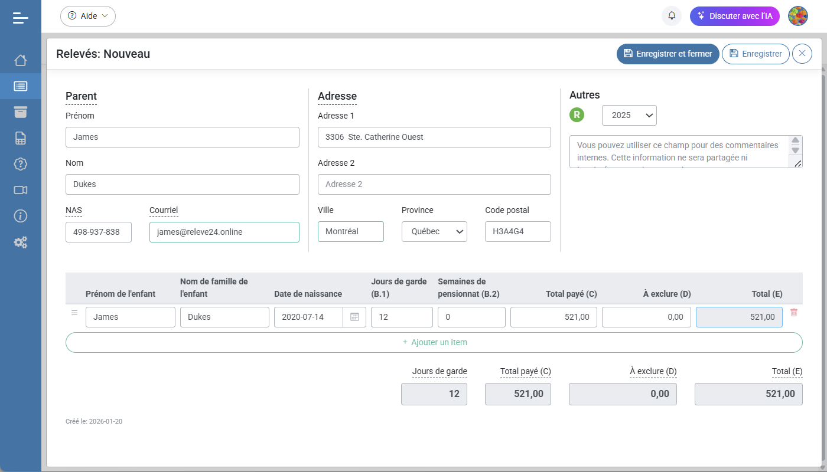The width and height of the screenshot is (827, 472).
Task: Open the date of birth calendar picker
Action: (x=354, y=317)
